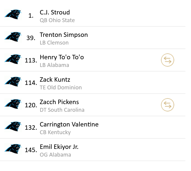
Task: Select Emil Ekiyor Jr. name
Action: (59, 147)
